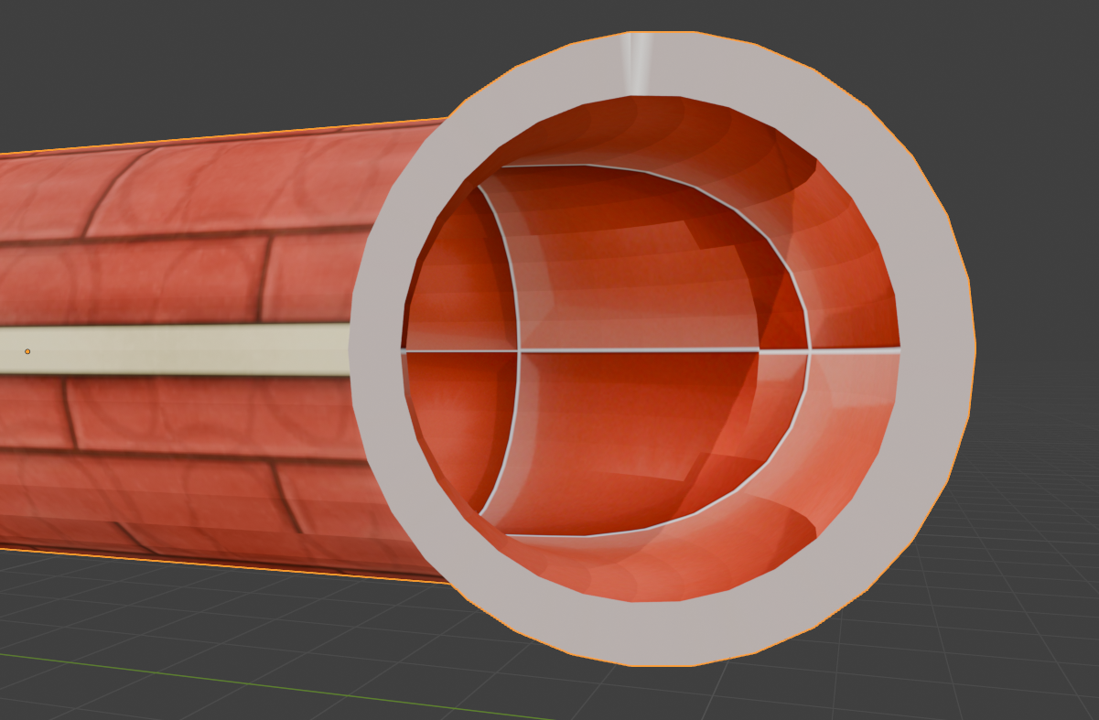Click where the horizontal line crosses the right curved edge
The height and width of the screenshot is (720, 1099).
click(809, 349)
